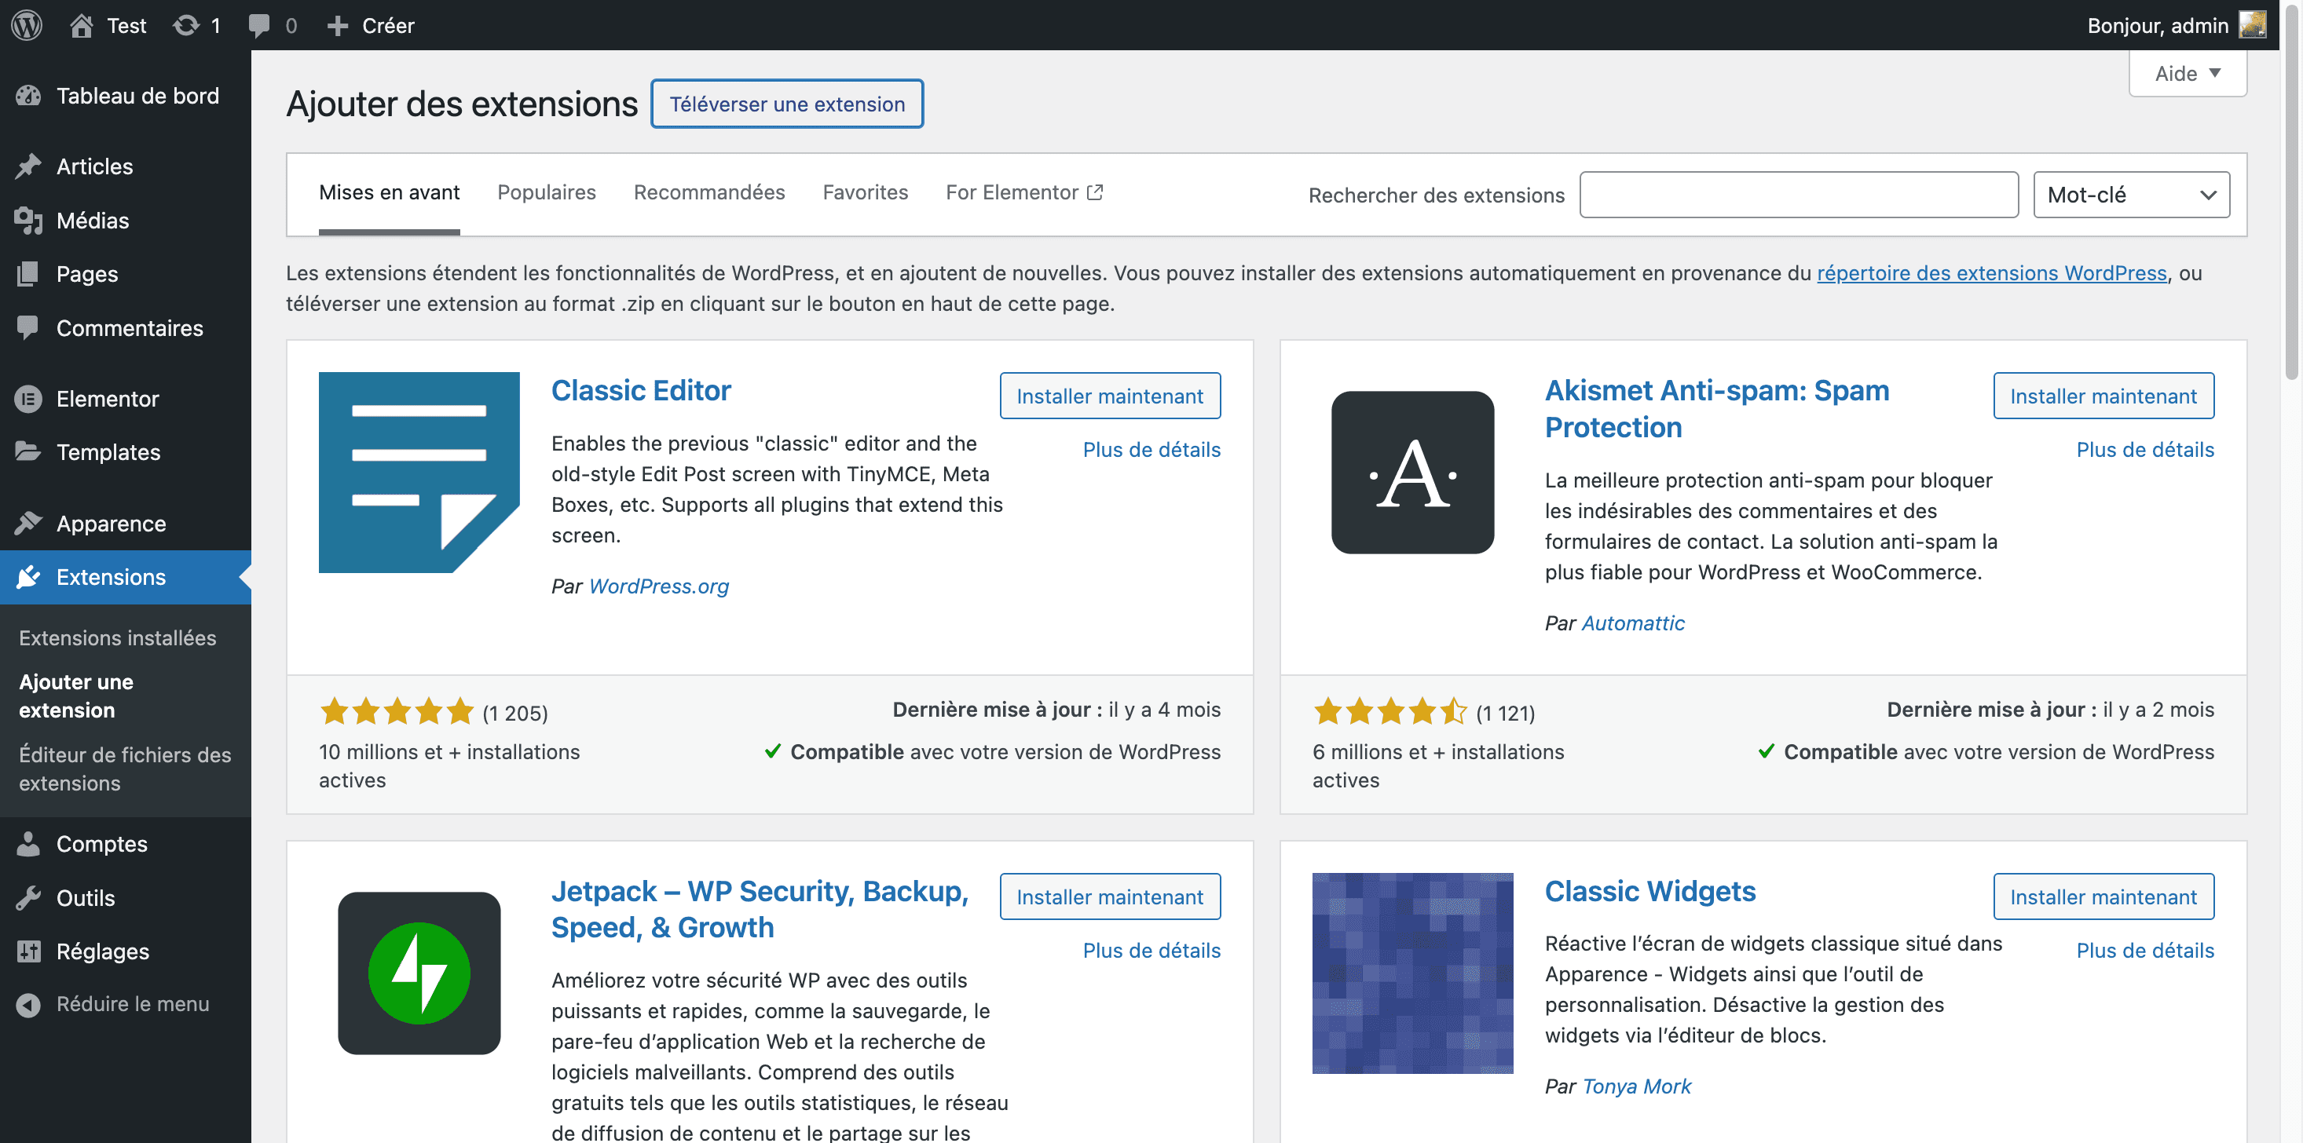This screenshot has height=1143, width=2303.
Task: Open Extensions installées submenu item
Action: tap(117, 637)
